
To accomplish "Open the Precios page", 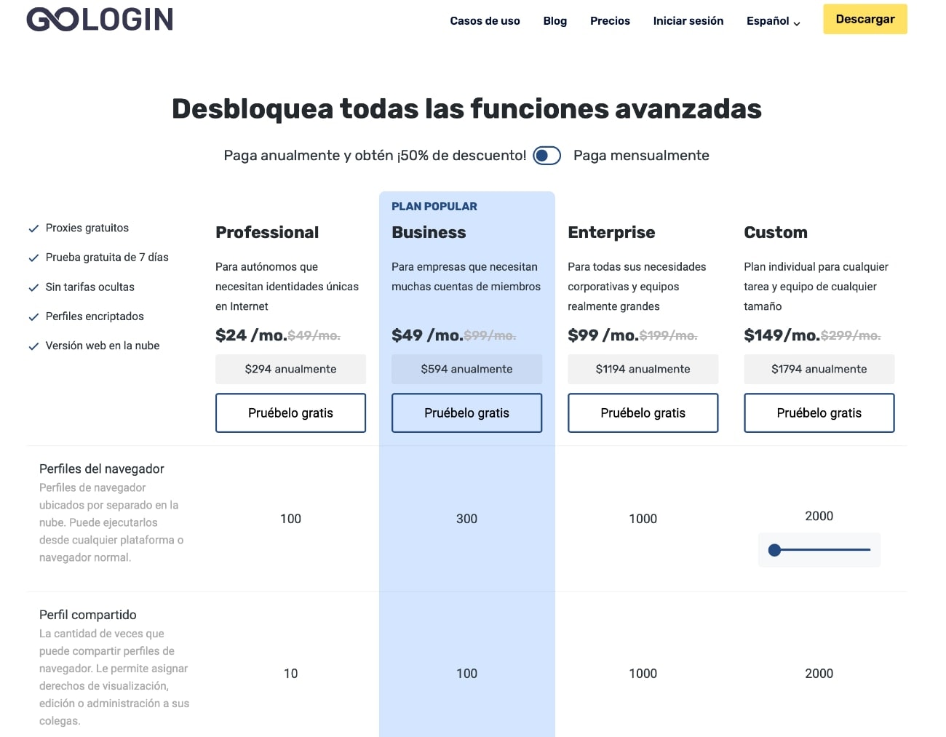I will (x=610, y=20).
